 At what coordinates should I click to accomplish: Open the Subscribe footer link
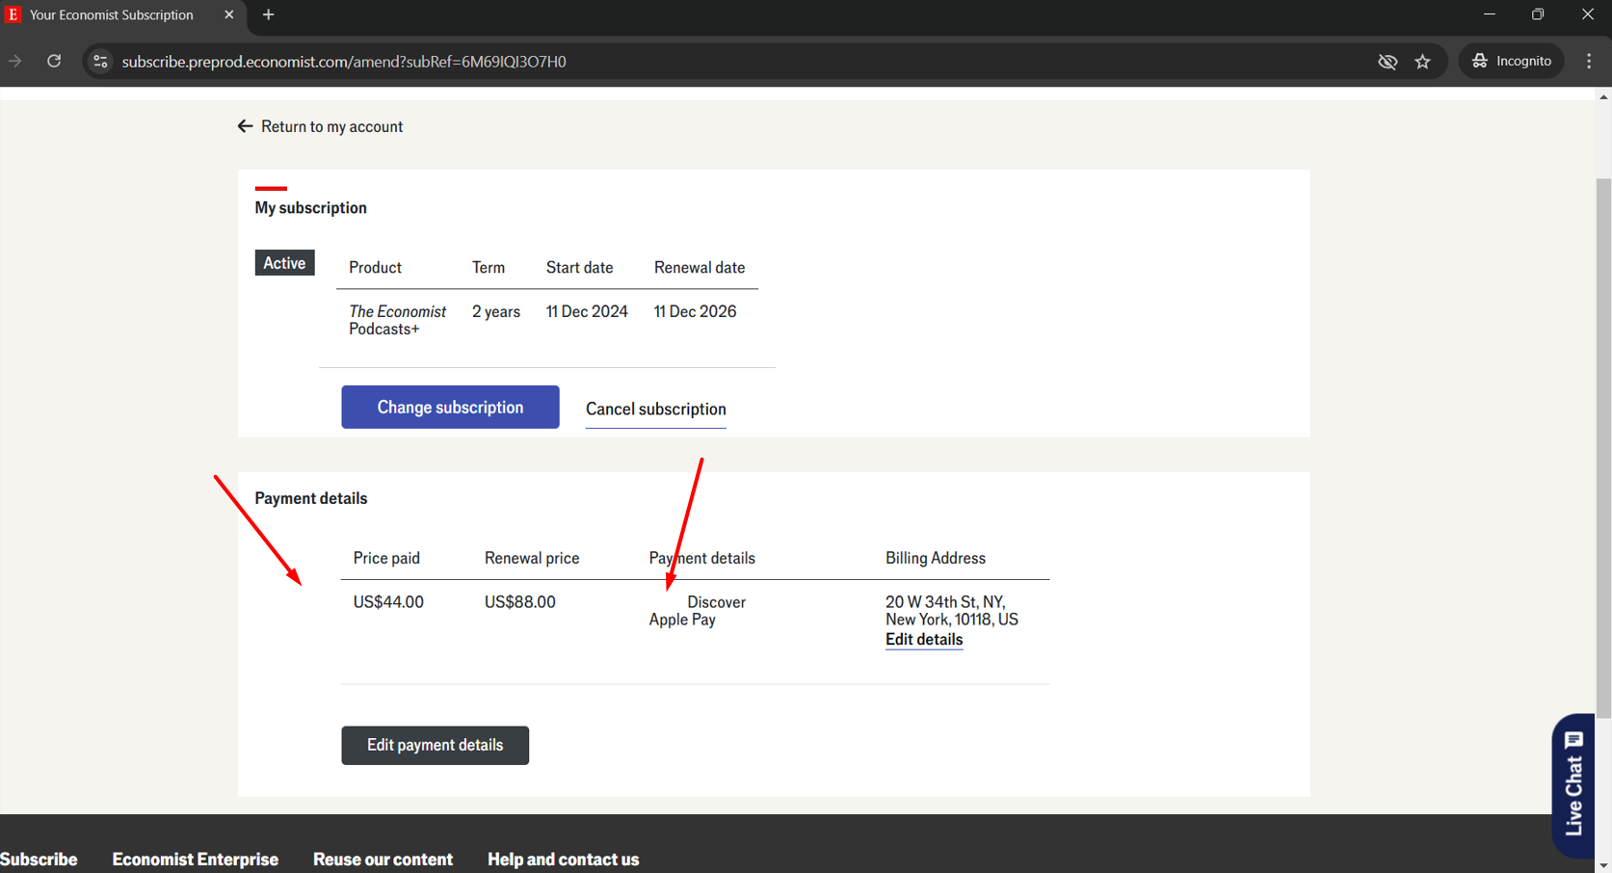tap(39, 859)
